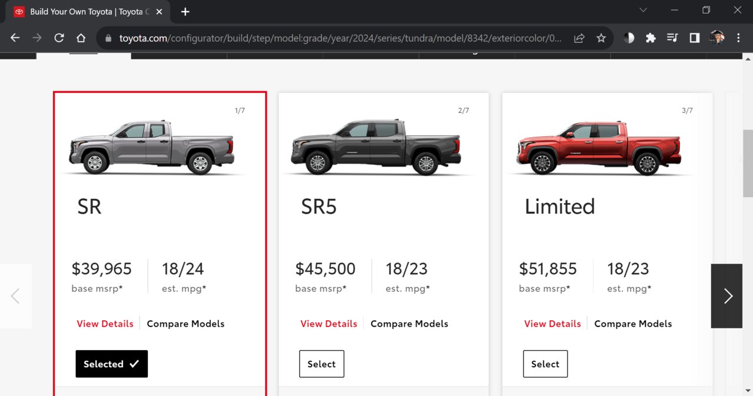Reload the Toyota configurator page

tap(59, 38)
